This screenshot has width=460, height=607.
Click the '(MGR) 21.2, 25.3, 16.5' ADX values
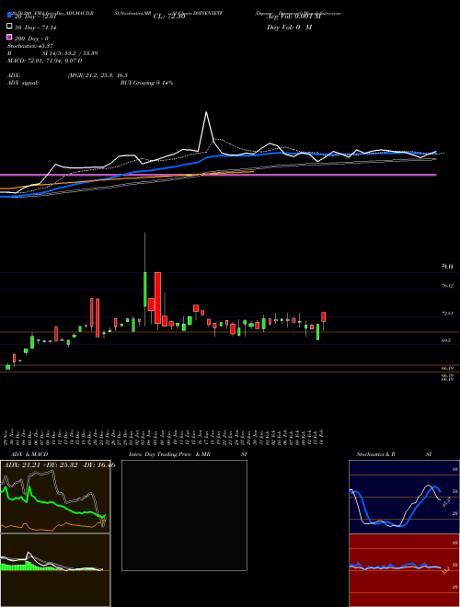(98, 75)
